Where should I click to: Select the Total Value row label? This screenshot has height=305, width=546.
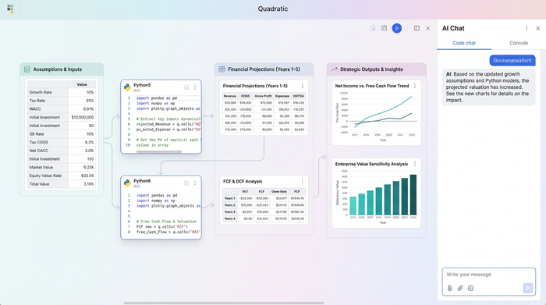[39, 184]
